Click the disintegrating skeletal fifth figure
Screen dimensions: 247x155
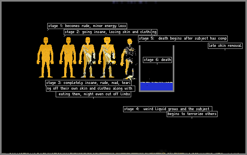tap(128, 58)
